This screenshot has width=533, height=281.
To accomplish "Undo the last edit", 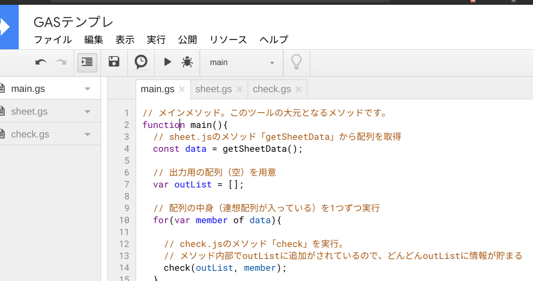I will coord(41,62).
